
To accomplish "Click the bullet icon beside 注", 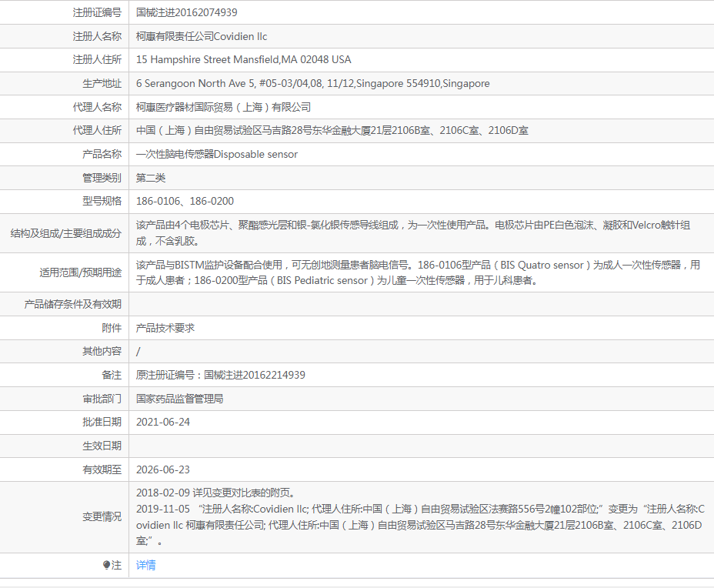I will [107, 566].
